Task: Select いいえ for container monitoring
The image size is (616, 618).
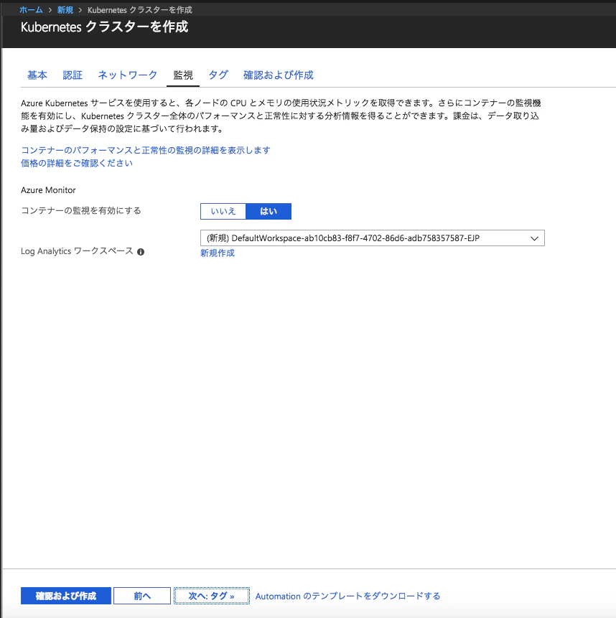Action: [x=223, y=211]
